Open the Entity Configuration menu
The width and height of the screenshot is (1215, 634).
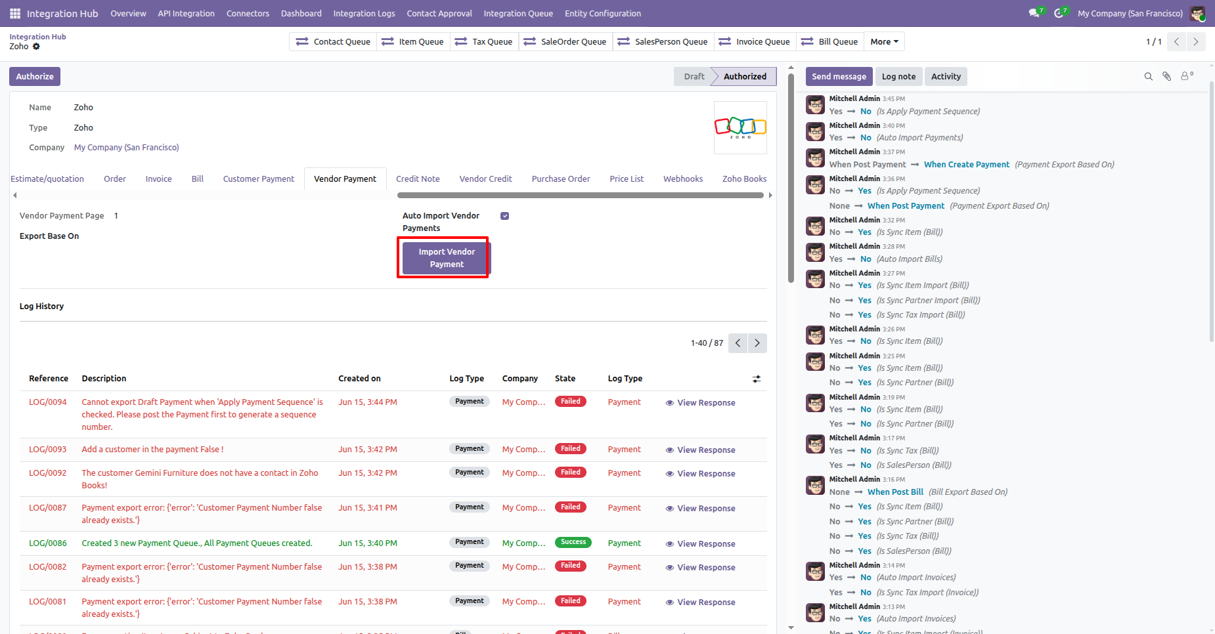[603, 13]
